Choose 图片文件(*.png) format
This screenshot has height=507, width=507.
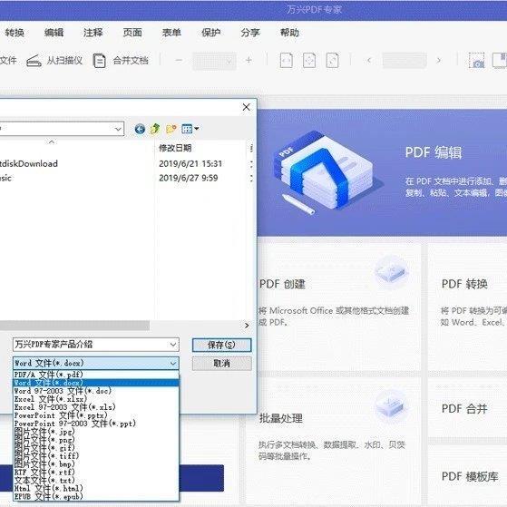coord(96,440)
